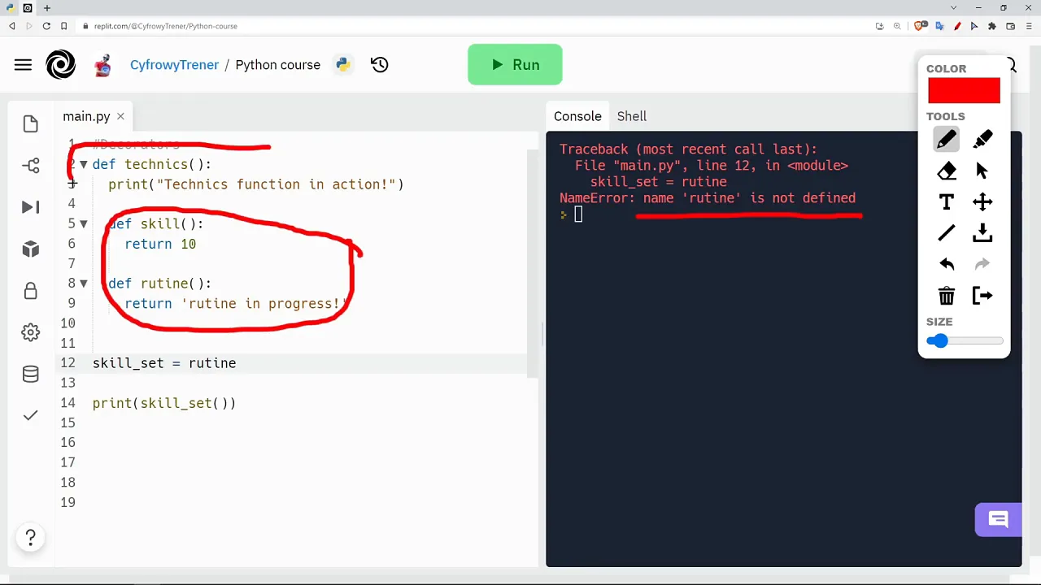The height and width of the screenshot is (585, 1041).
Task: Open the Secrets padlock icon
Action: (31, 291)
